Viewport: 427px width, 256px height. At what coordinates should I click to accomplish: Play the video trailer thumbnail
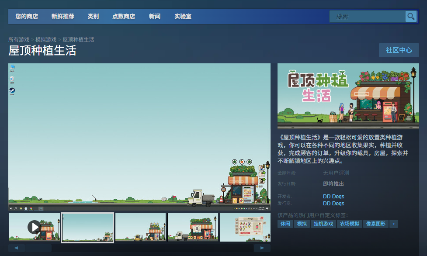(x=34, y=227)
